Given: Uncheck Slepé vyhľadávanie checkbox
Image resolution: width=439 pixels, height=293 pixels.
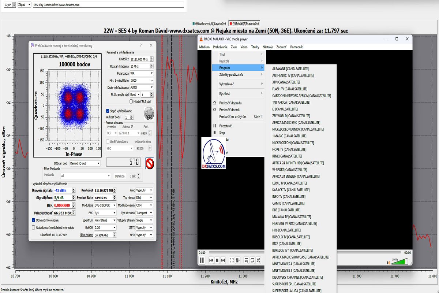Looking at the screenshot, I should pos(108,111).
